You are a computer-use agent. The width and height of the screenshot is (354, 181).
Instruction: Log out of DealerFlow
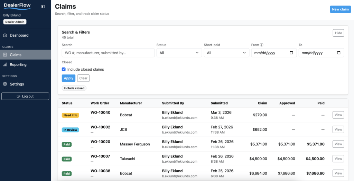click(25, 96)
